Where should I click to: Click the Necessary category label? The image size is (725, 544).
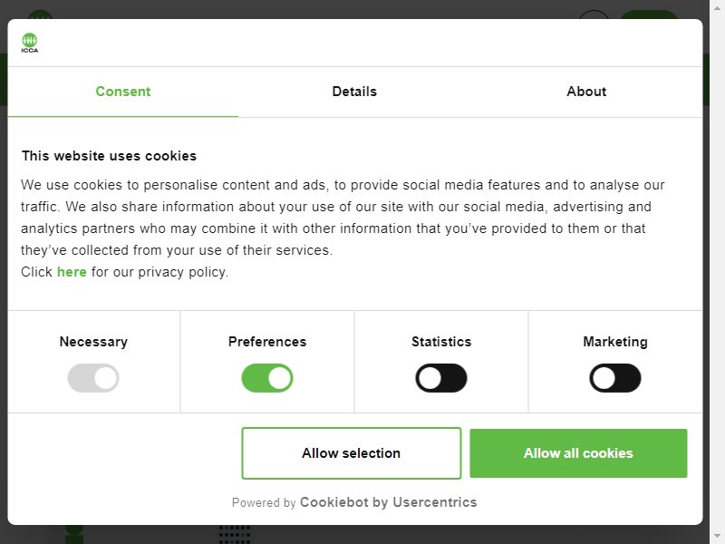pos(93,342)
